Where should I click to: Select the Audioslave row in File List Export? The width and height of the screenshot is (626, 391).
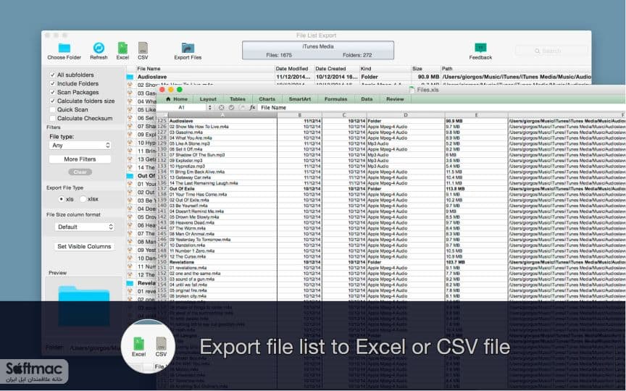coord(359,77)
